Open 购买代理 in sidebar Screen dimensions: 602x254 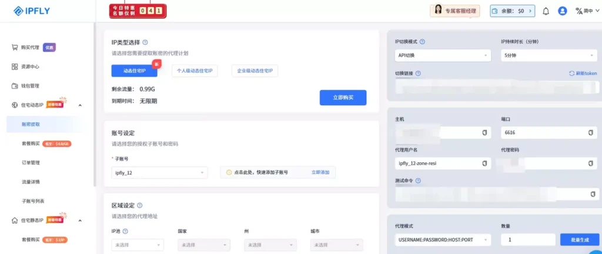30,48
